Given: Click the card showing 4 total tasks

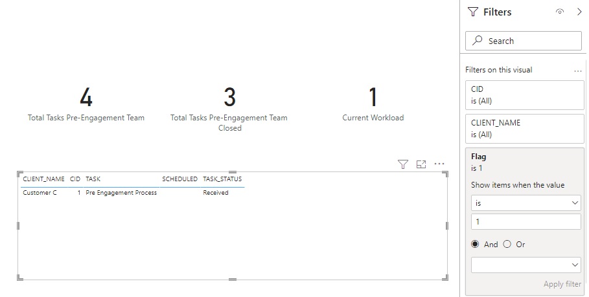Looking at the screenshot, I should tap(86, 97).
